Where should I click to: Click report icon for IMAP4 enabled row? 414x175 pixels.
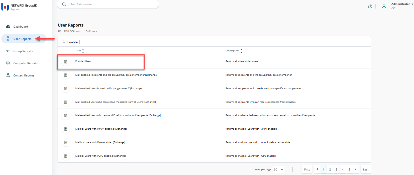pyautogui.click(x=66, y=129)
